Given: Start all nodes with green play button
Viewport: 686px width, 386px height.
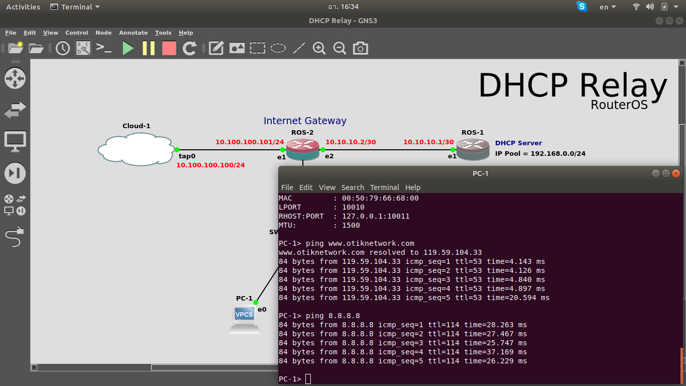Looking at the screenshot, I should tap(128, 48).
